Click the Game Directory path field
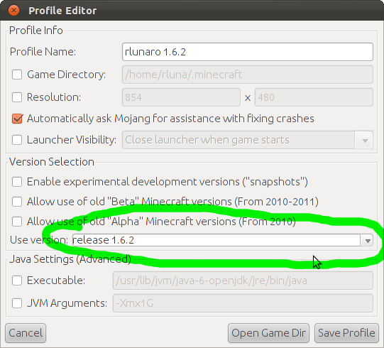This screenshot has width=384, height=348. point(248,75)
